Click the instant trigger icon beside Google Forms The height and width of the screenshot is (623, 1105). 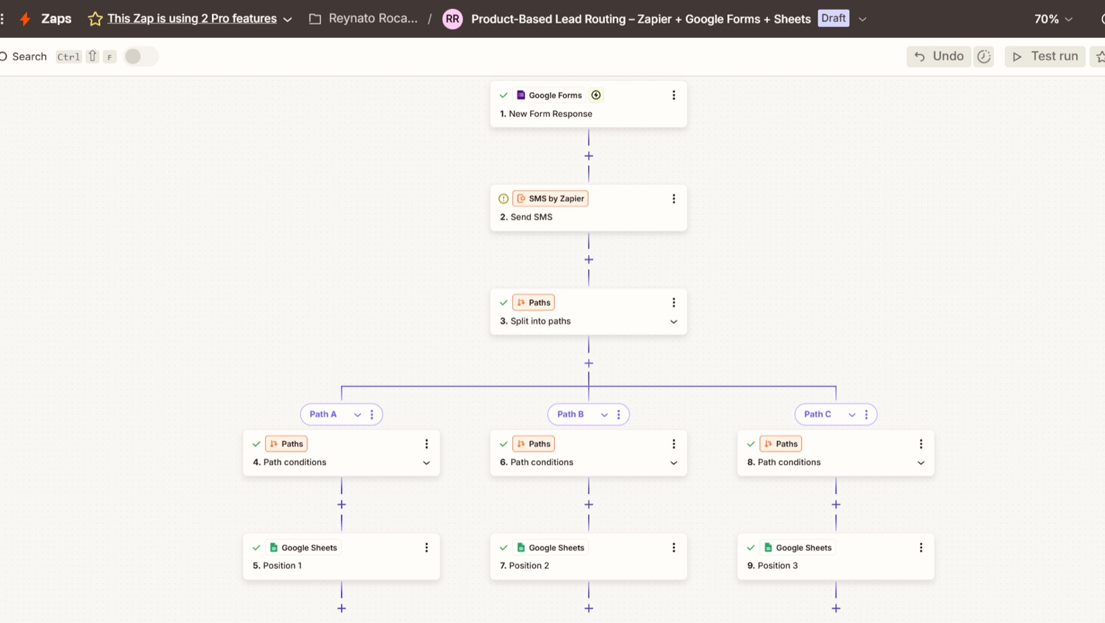(x=596, y=95)
